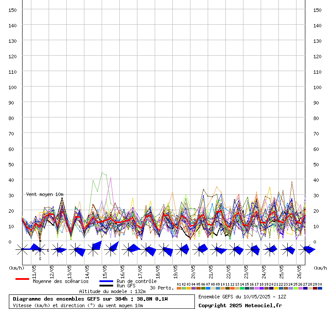Viewport: 327px width, 309px height.
Task: Click the wind rose between the 20/05 and 21/05 labels
Action: pyautogui.click(x=200, y=249)
